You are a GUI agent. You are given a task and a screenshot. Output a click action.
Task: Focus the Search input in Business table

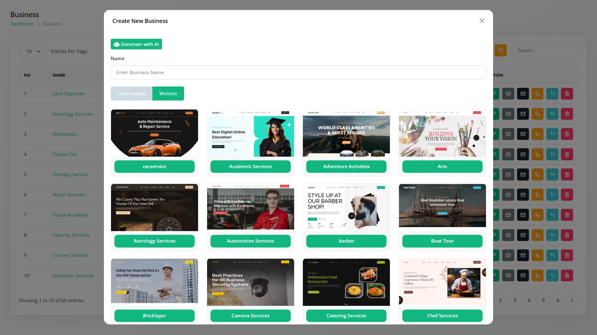click(545, 50)
